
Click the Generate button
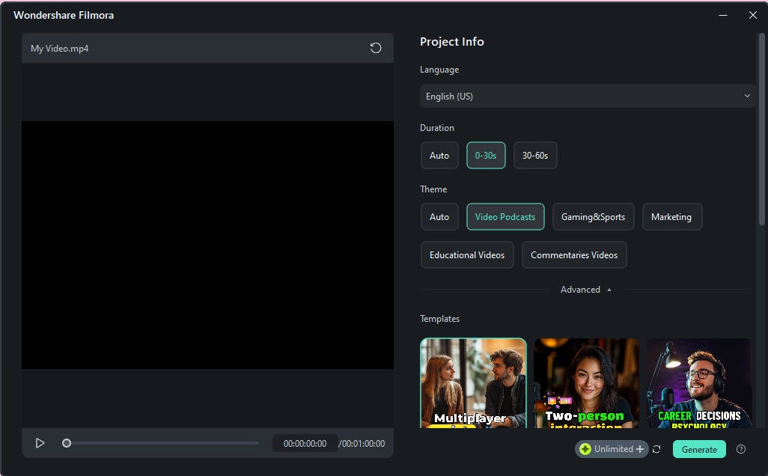(699, 450)
